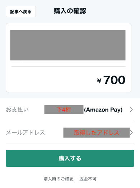Open the 購入時のご確認 link
The width and height of the screenshot is (140, 188).
(x=59, y=179)
